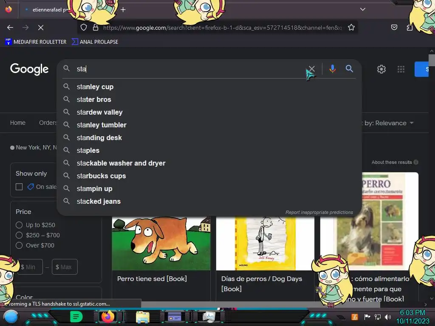Show the clock reading 6:03 PM
This screenshot has height=326, width=435.
pyautogui.click(x=412, y=313)
